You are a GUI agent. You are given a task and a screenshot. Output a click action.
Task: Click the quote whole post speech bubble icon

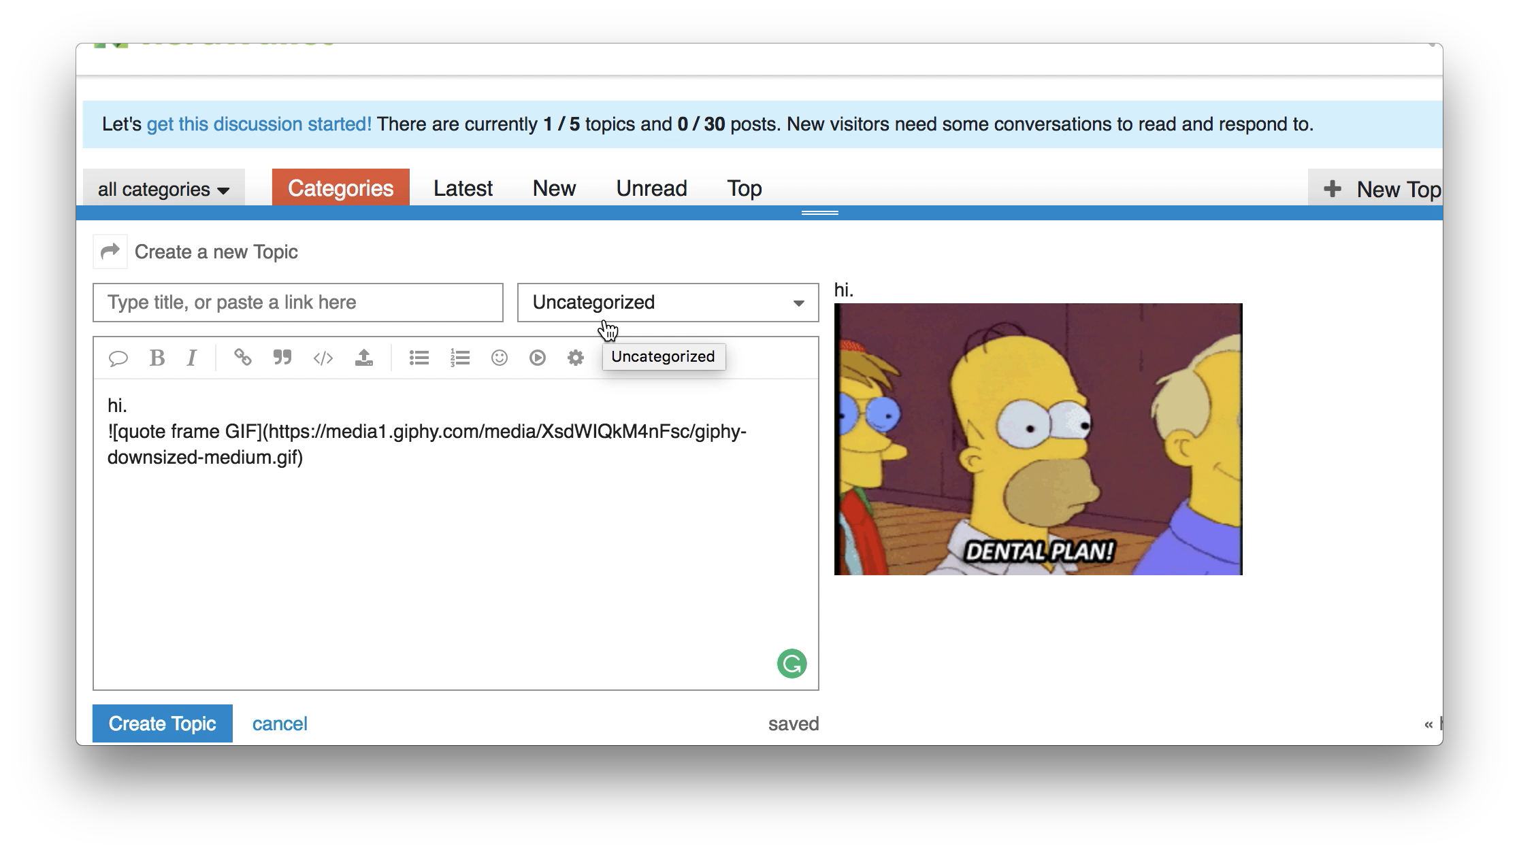tap(118, 358)
